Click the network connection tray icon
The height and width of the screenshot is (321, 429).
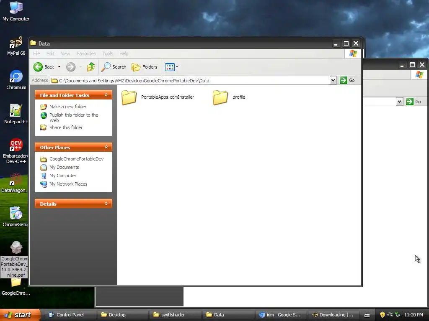click(390, 315)
